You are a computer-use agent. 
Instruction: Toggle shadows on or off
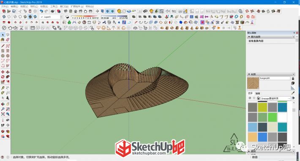pyautogui.click(x=67, y=17)
